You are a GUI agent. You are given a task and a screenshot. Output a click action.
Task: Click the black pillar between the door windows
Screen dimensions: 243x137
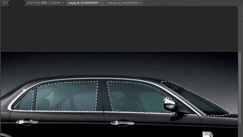click(x=102, y=96)
